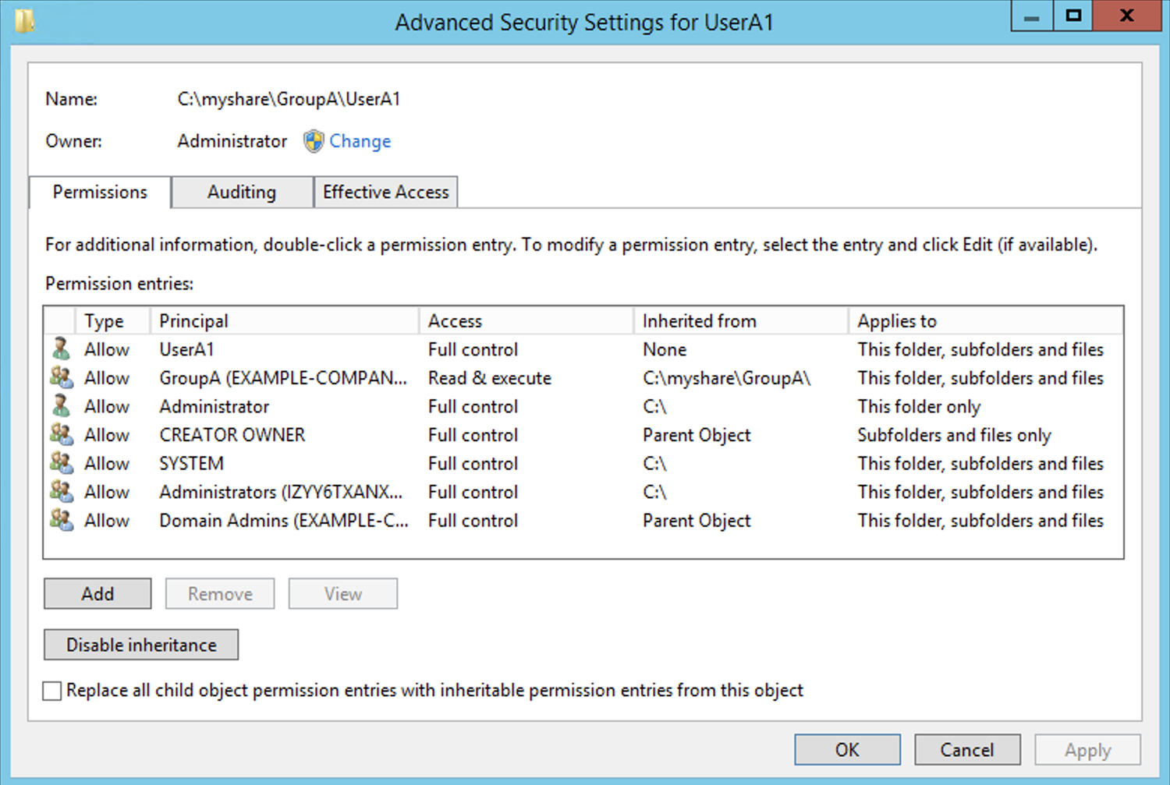1170x785 pixels.
Task: Switch to the Auditing tab
Action: 242,193
